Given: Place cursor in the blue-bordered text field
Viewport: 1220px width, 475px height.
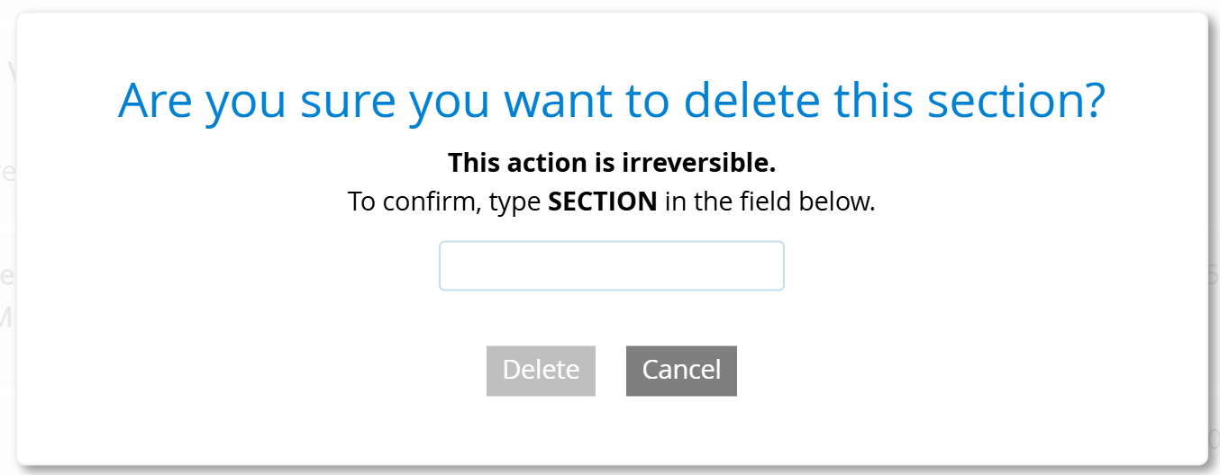Looking at the screenshot, I should click(x=611, y=265).
